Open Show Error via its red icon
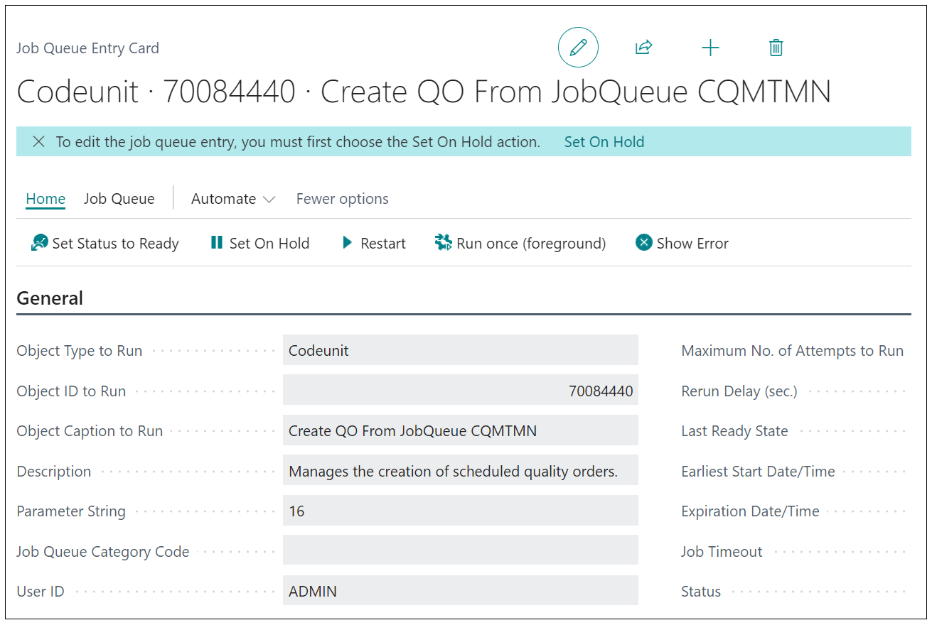Screen dimensions: 932x625 click(x=643, y=242)
